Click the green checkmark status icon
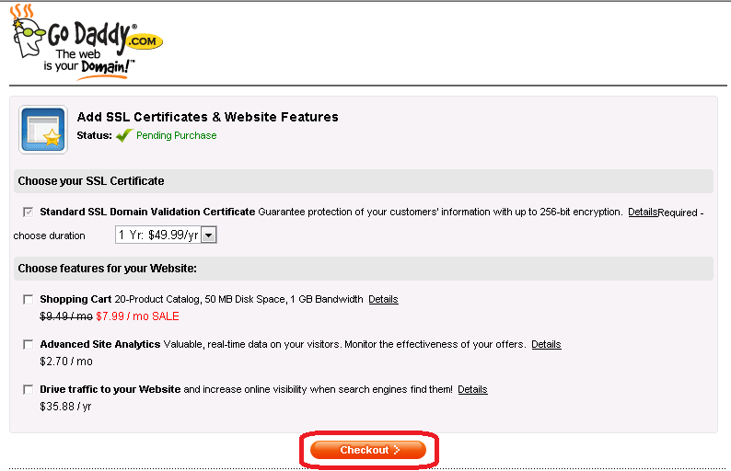The image size is (731, 471). point(124,135)
